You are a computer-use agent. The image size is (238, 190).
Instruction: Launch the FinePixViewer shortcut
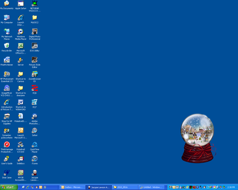point(7,61)
